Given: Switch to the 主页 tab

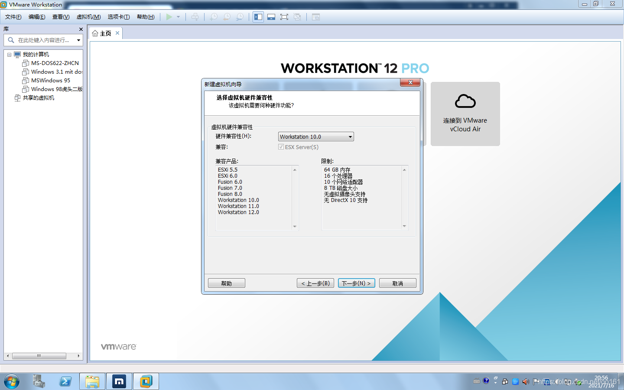Looking at the screenshot, I should [x=105, y=33].
